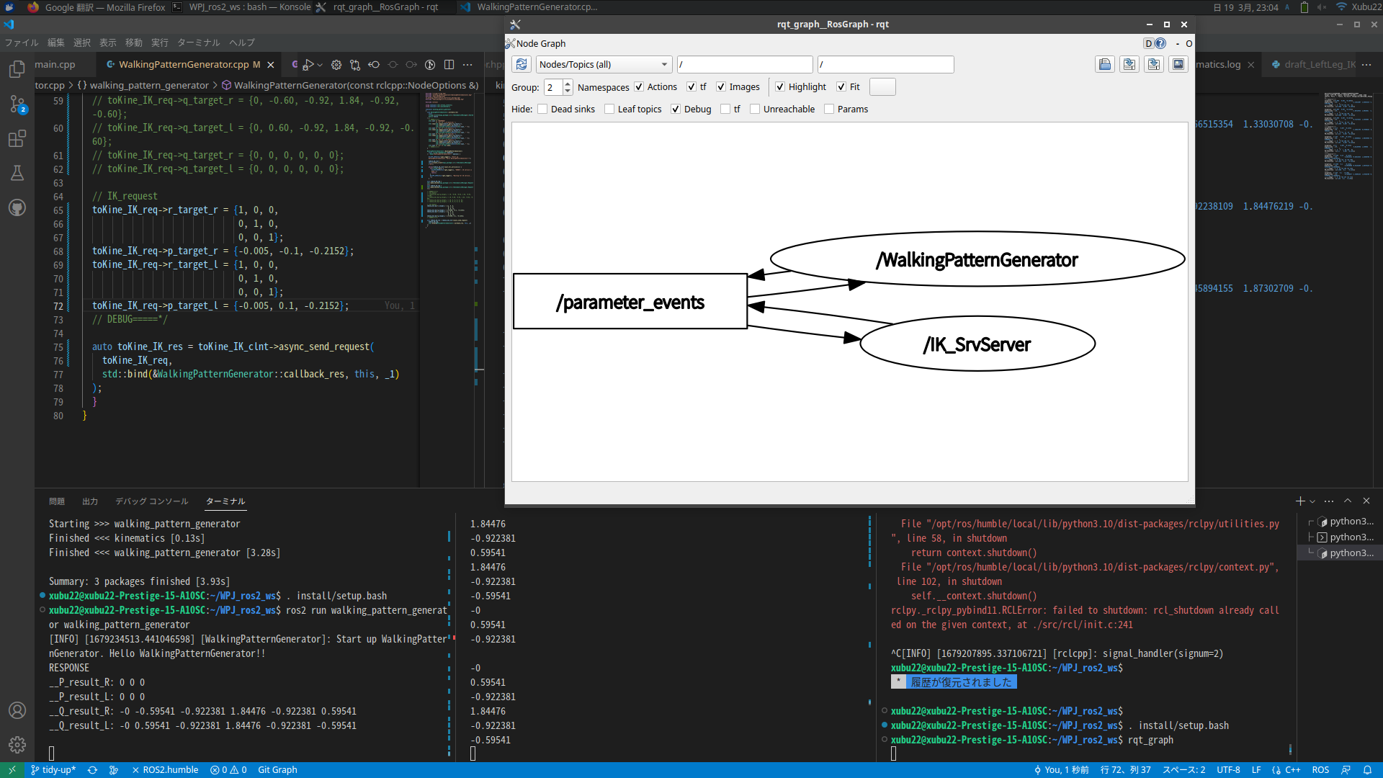Click ROS2.humble in the status bar
This screenshot has height=778, width=1383.
[x=170, y=769]
